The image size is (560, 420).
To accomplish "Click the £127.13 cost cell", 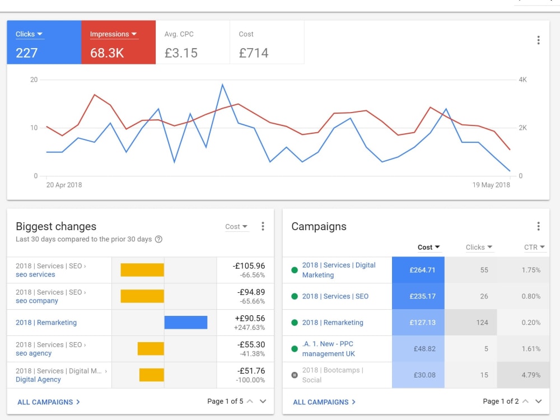I will pos(418,323).
